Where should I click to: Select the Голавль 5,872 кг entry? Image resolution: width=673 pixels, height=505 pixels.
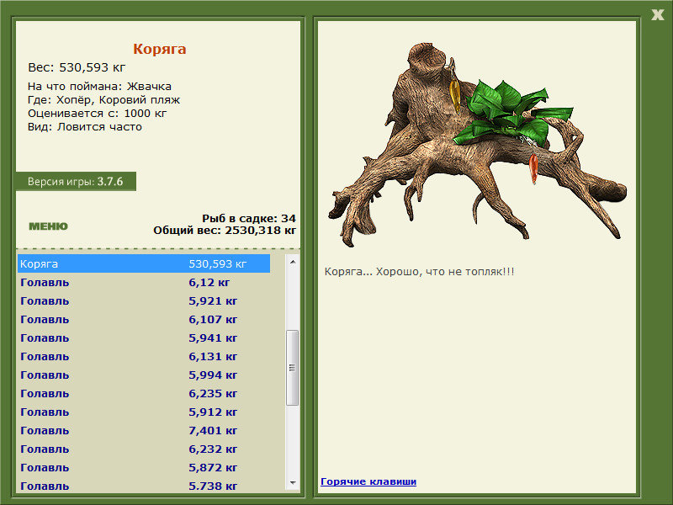(144, 467)
